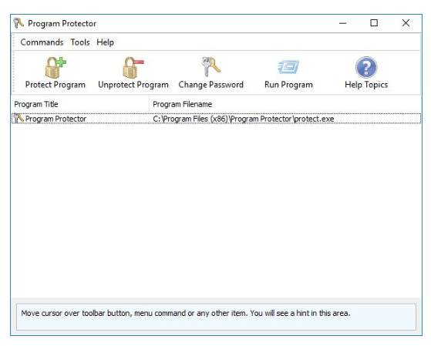
Task: Sort by Program Title column header
Action: click(80, 104)
